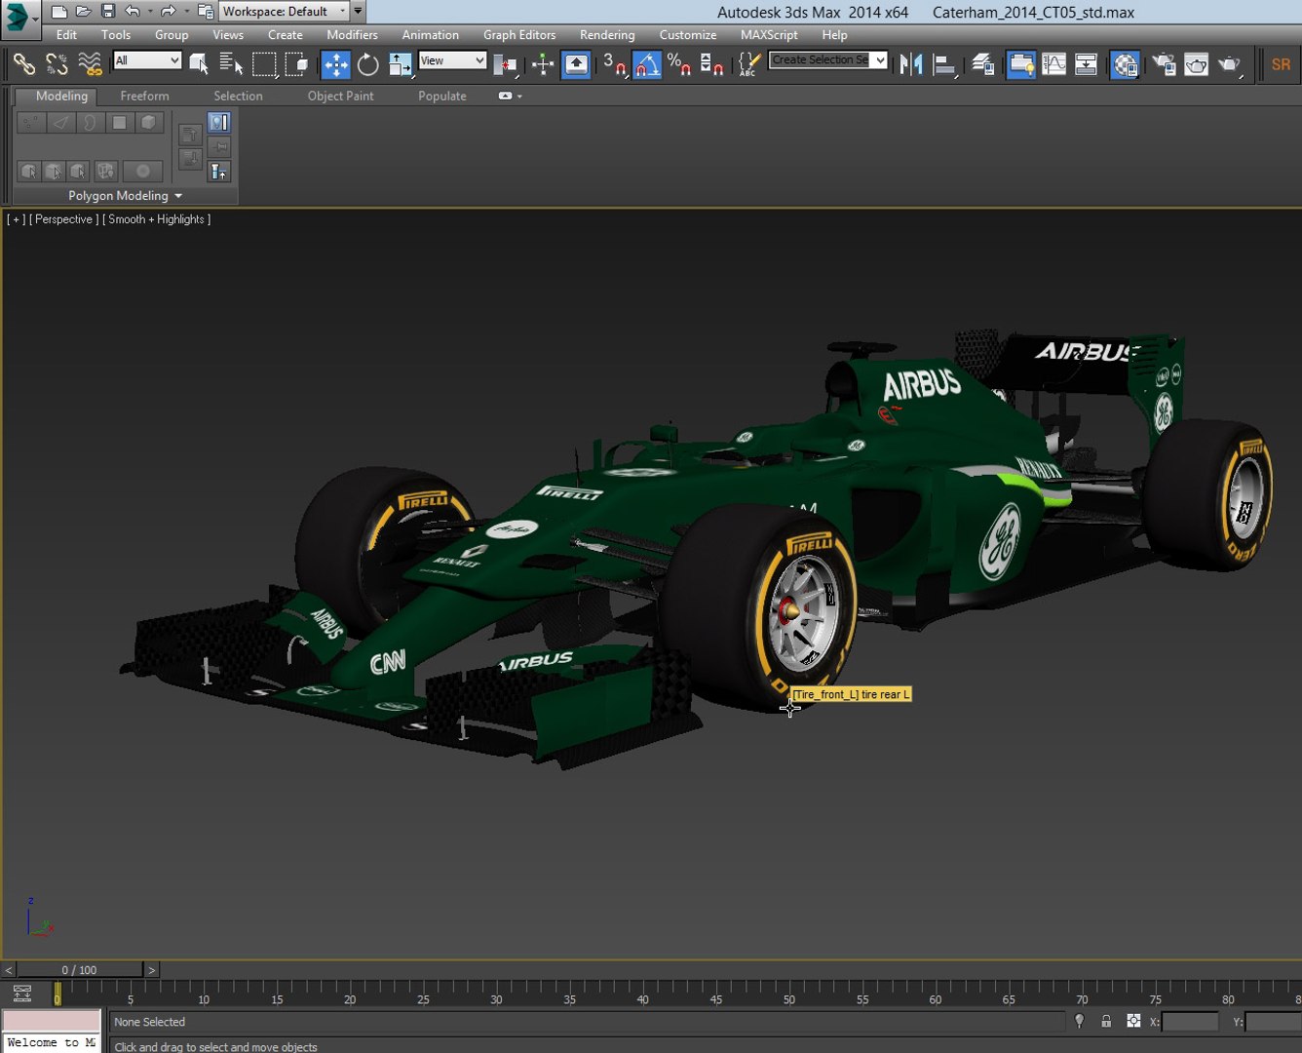Switch to the Freeform ribbon tab
The image size is (1302, 1053).
coord(144,96)
